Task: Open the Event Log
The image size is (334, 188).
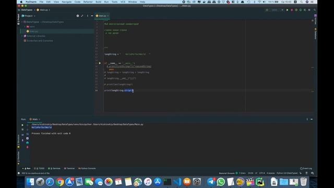Action: (x=306, y=169)
